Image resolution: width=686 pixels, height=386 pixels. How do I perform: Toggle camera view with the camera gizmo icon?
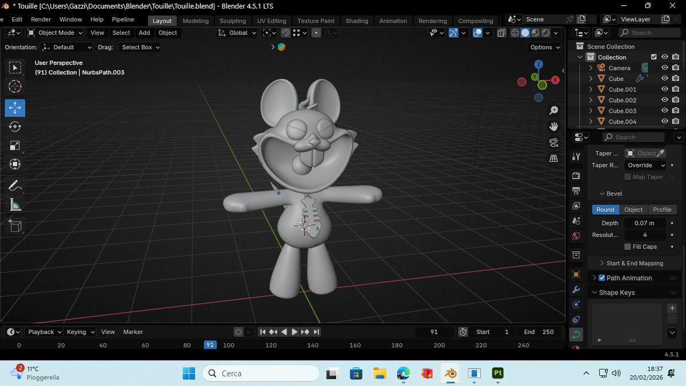click(553, 142)
